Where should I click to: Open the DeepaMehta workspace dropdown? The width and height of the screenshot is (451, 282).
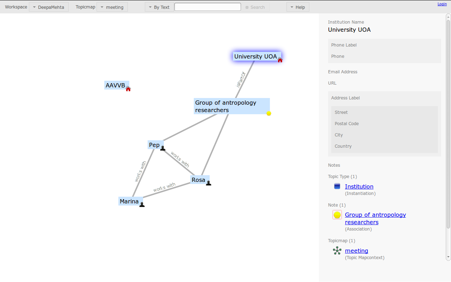coord(49,7)
